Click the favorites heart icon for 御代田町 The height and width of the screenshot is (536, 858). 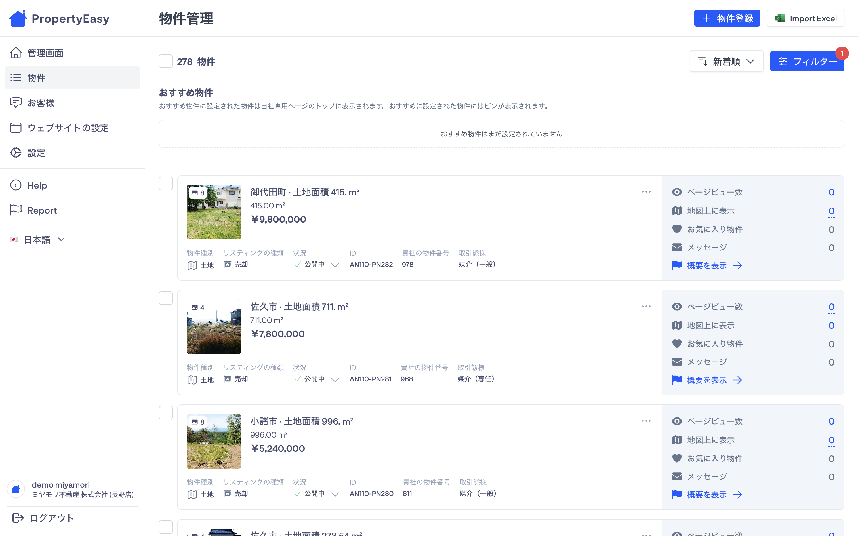pyautogui.click(x=677, y=229)
